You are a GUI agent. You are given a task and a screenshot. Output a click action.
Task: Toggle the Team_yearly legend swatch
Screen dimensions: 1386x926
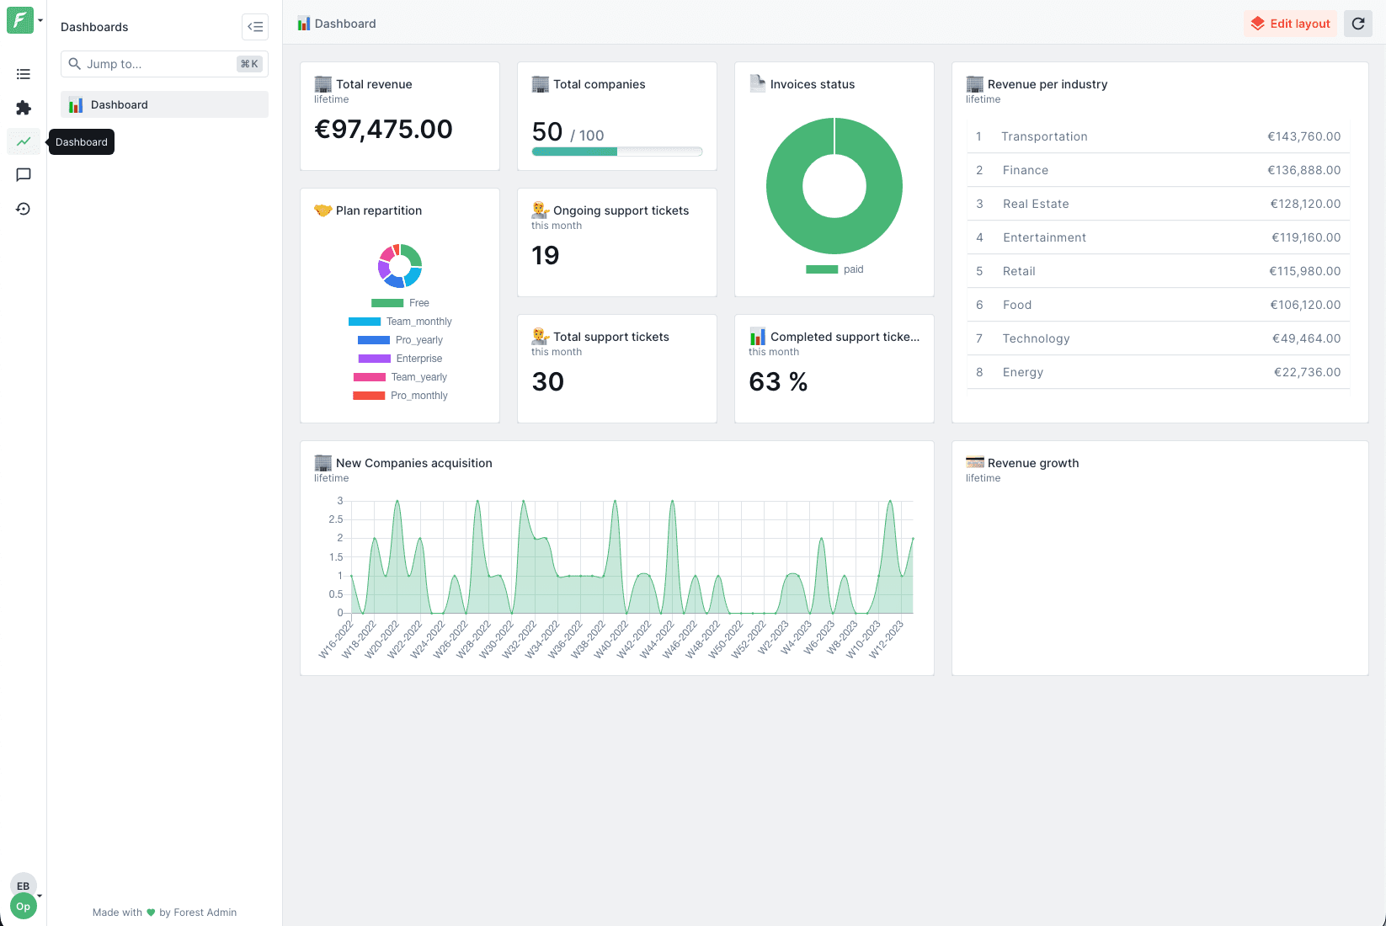pos(370,377)
